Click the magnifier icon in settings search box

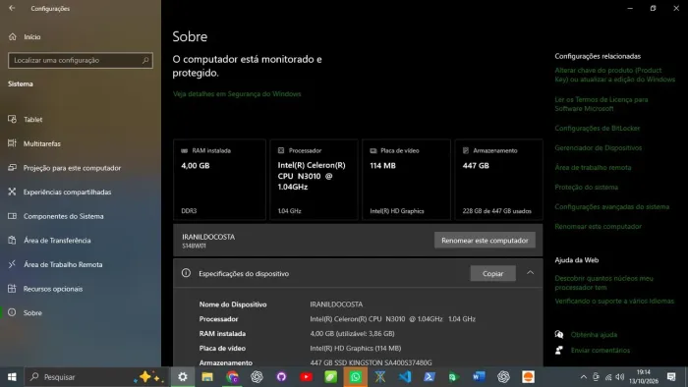click(145, 61)
